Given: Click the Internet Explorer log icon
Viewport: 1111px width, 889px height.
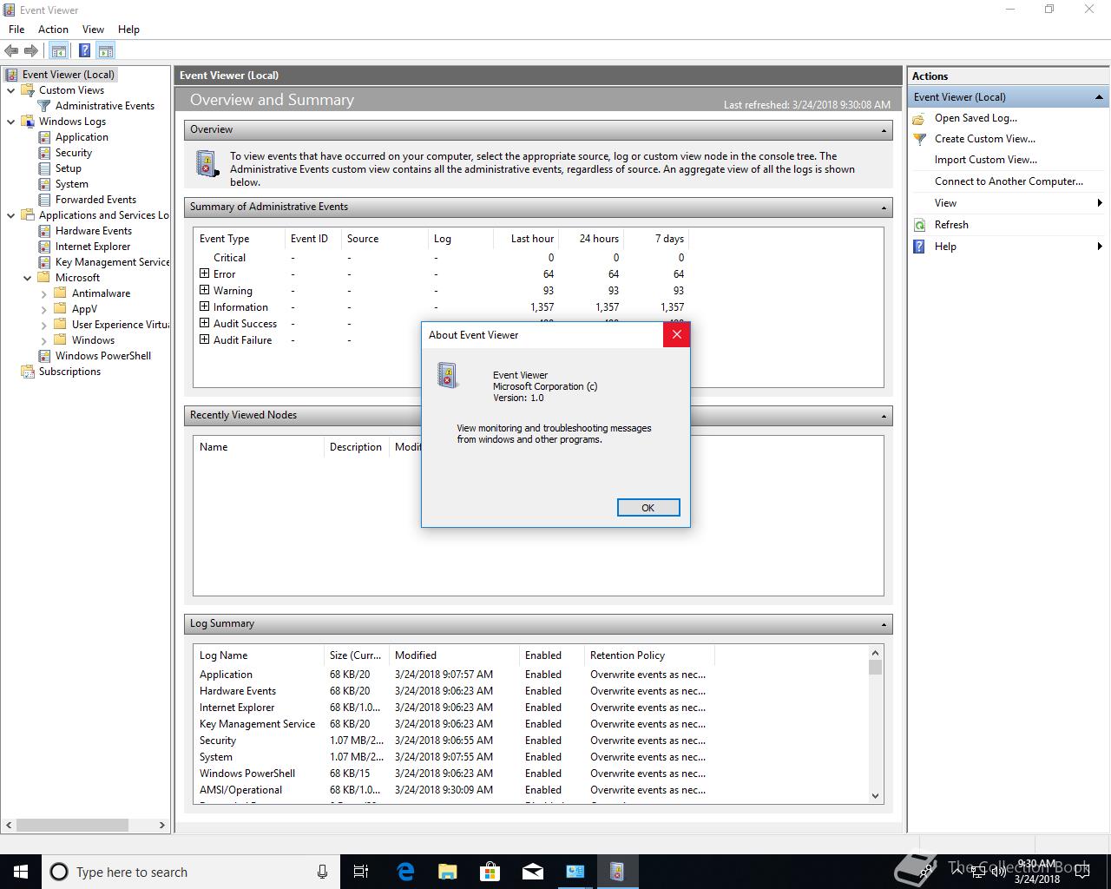Looking at the screenshot, I should (x=44, y=247).
